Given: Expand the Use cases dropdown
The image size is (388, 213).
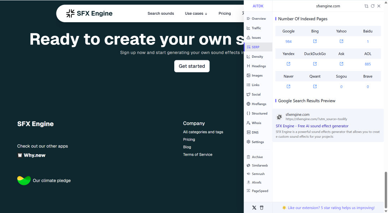Looking at the screenshot, I should pyautogui.click(x=196, y=13).
